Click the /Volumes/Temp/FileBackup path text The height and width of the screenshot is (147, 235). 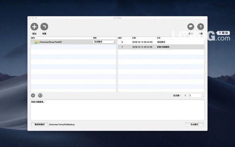[x=62, y=125]
